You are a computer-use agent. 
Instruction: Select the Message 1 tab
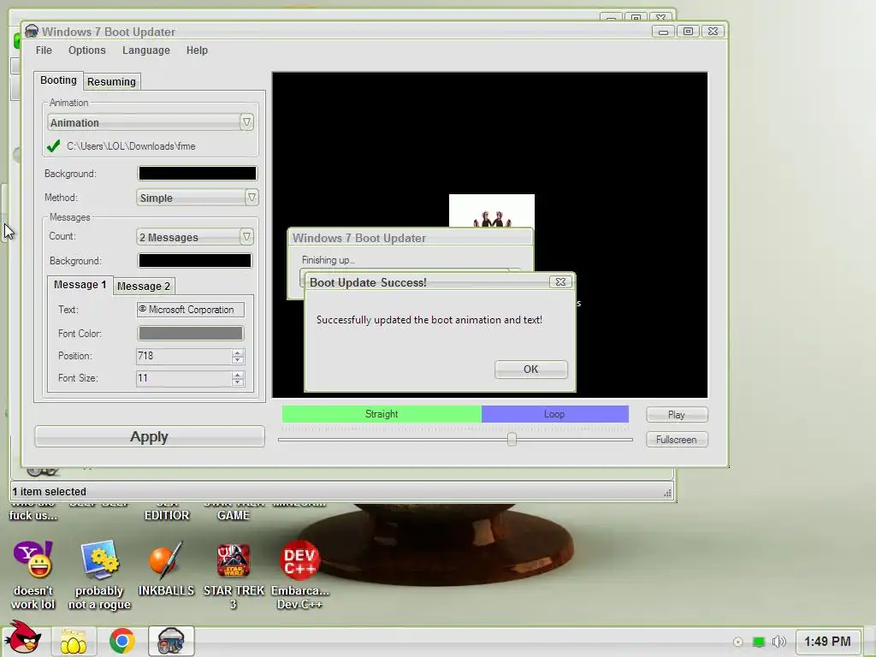coord(80,284)
